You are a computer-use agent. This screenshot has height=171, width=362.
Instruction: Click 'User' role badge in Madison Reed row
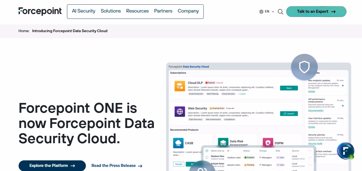(x=280, y=157)
